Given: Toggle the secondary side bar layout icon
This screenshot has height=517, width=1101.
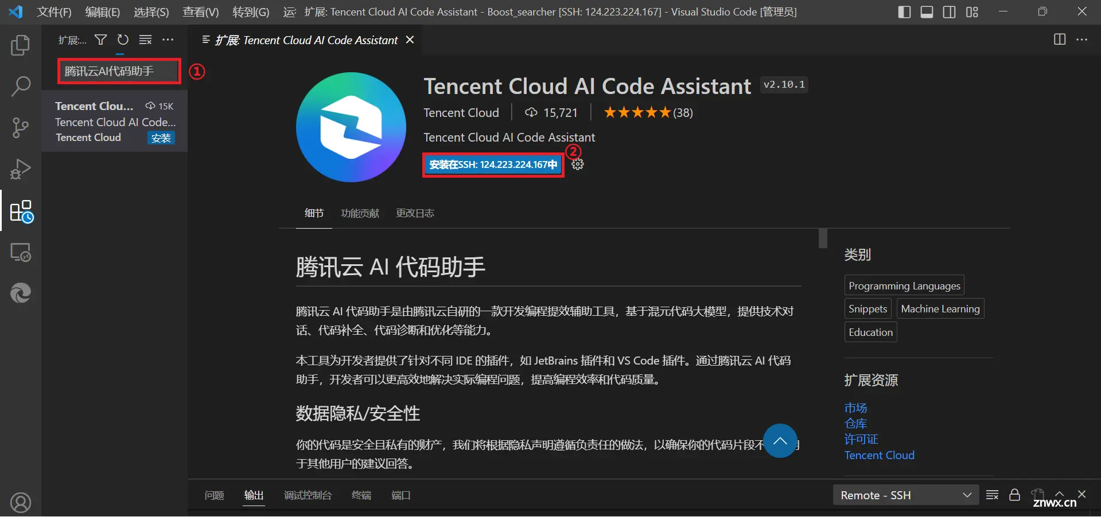Looking at the screenshot, I should tap(949, 12).
